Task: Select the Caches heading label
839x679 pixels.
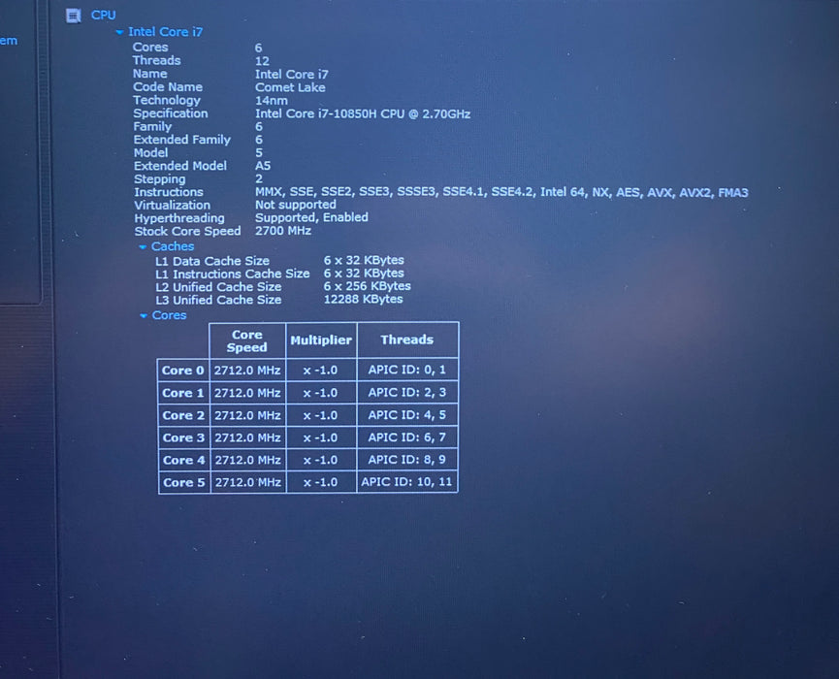Action: 173,246
